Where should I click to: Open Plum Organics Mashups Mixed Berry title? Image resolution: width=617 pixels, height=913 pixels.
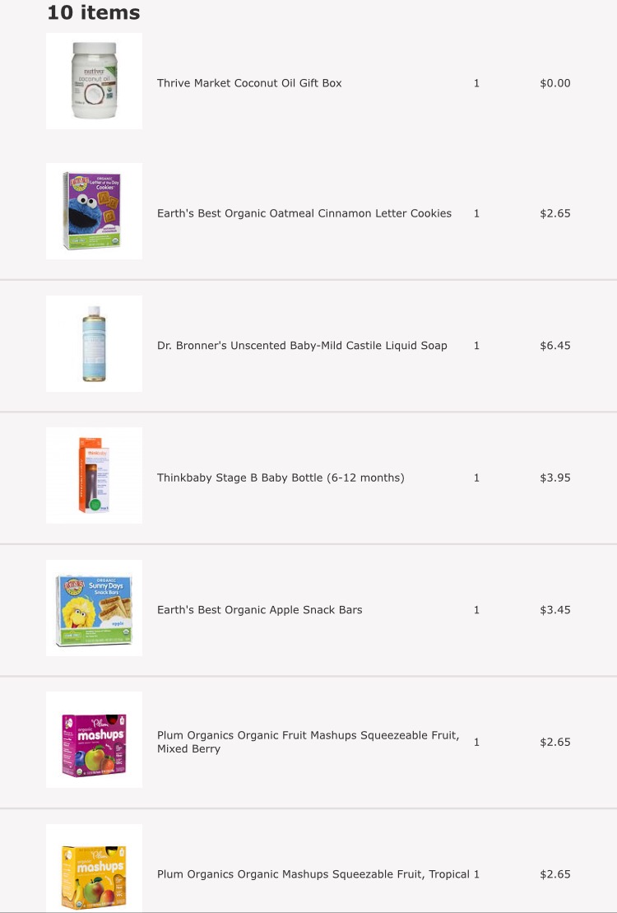[308, 742]
